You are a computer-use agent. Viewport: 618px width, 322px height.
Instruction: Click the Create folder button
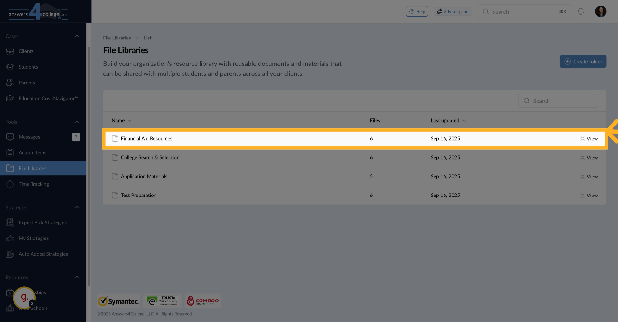pyautogui.click(x=583, y=61)
